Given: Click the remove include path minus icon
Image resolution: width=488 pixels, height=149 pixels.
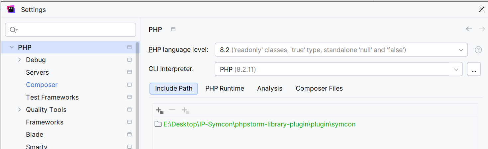Looking at the screenshot, I should [172, 110].
